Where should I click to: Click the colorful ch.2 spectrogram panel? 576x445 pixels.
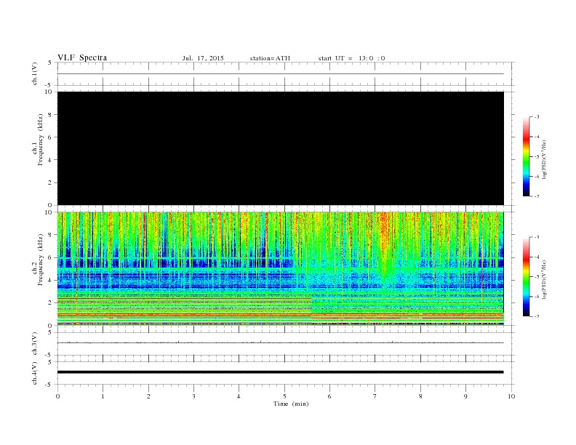click(281, 269)
